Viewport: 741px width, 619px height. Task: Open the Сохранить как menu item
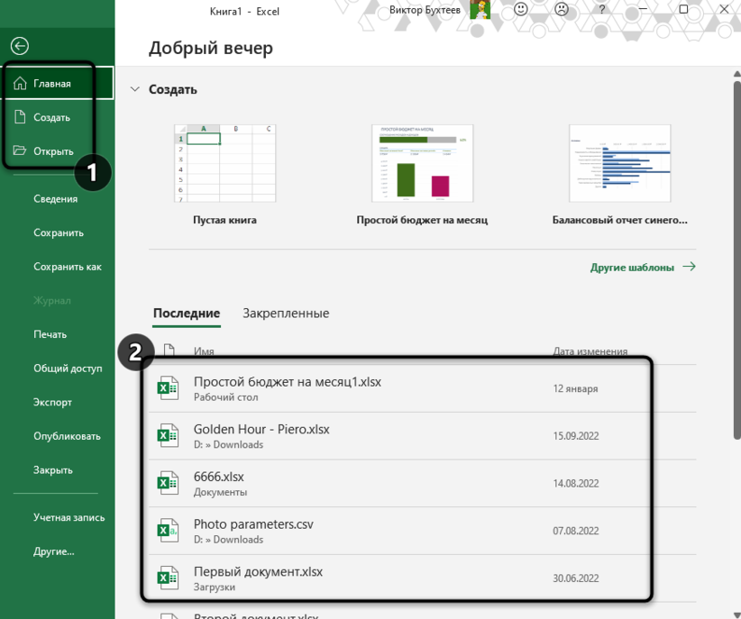(68, 267)
